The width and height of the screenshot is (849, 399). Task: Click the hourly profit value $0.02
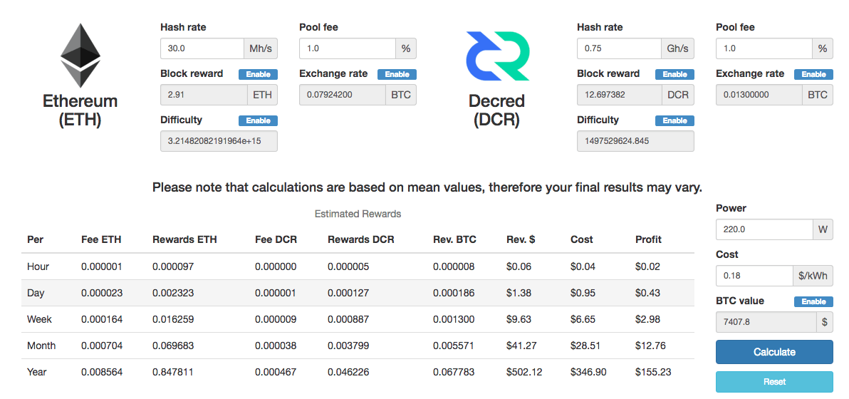(x=648, y=266)
